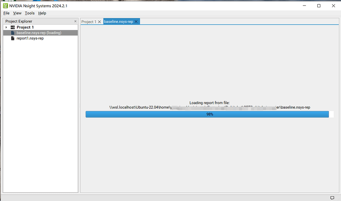341x201 pixels.
Task: Click the X on the Project 1 tab
Action: [x=100, y=21]
